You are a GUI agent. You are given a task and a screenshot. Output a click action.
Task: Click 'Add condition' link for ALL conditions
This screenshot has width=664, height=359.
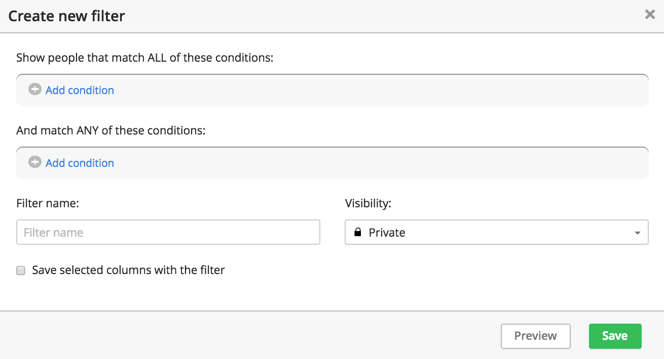pos(80,90)
